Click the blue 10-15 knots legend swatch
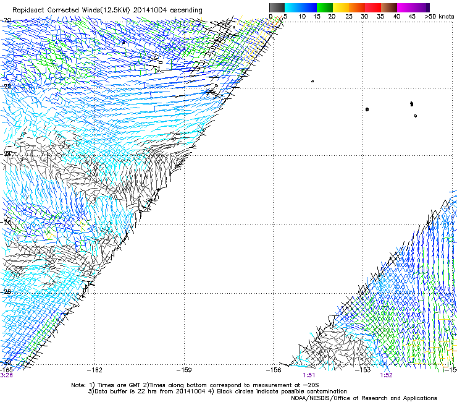The height and width of the screenshot is (402, 457). point(309,7)
